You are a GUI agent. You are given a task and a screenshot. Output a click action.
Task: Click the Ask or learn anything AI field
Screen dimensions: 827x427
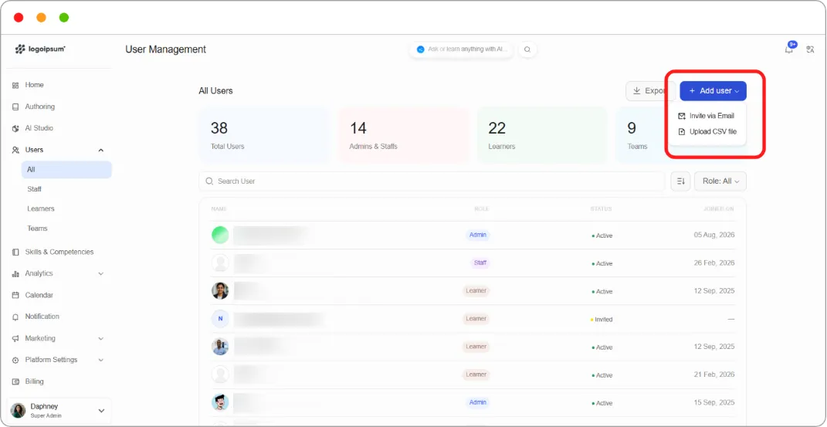[461, 49]
